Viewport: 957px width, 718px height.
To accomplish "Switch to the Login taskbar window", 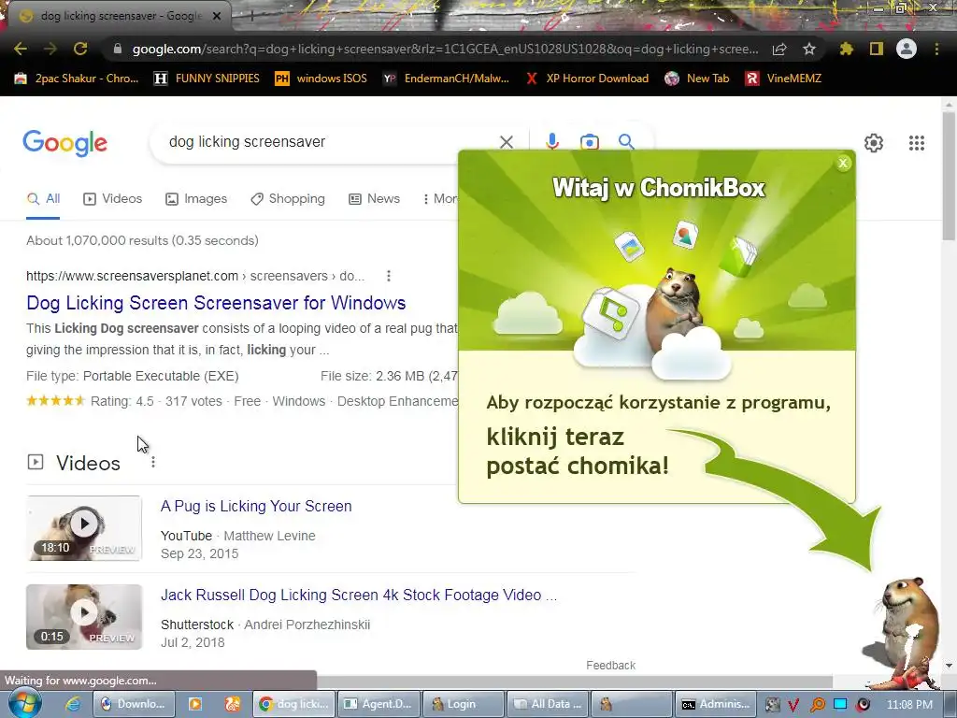I will click(x=464, y=704).
